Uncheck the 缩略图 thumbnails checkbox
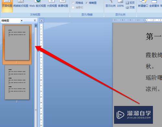Image resolution: width=162 pixels, height=127 pixels. (x=87, y=3)
